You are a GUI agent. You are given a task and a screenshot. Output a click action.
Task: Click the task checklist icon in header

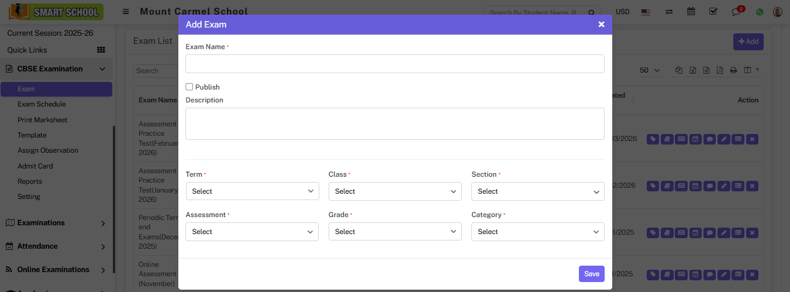coord(713,12)
